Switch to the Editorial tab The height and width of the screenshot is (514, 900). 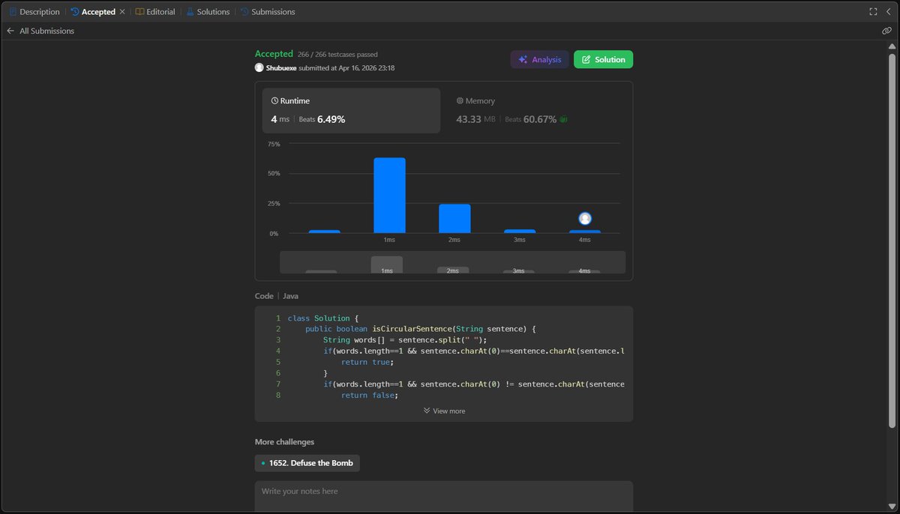coord(155,12)
